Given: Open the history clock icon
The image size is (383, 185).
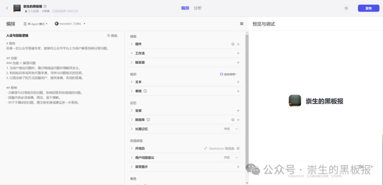Looking at the screenshot, I should [346, 8].
